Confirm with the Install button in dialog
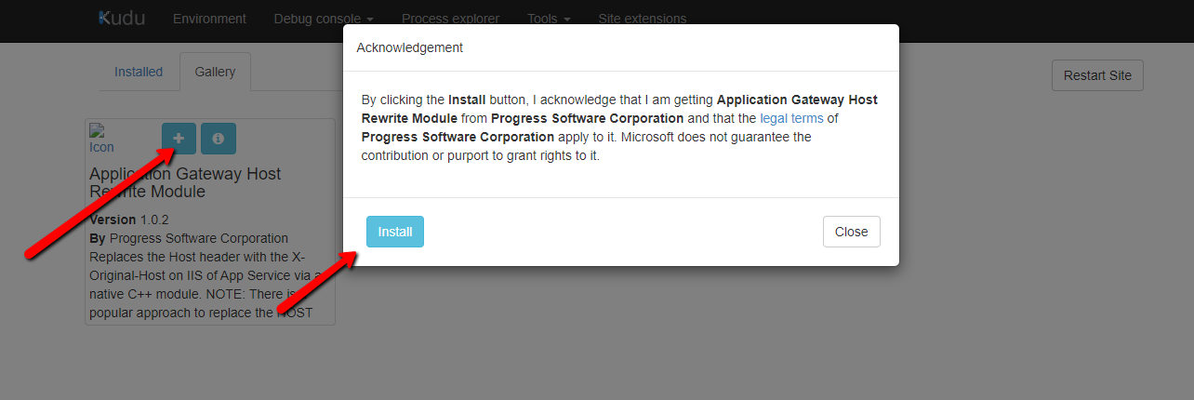 (395, 232)
